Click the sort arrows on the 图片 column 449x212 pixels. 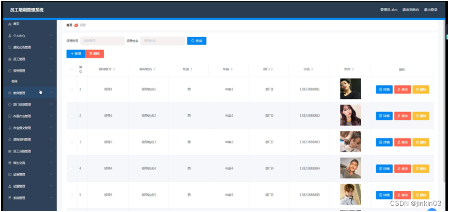(x=353, y=70)
